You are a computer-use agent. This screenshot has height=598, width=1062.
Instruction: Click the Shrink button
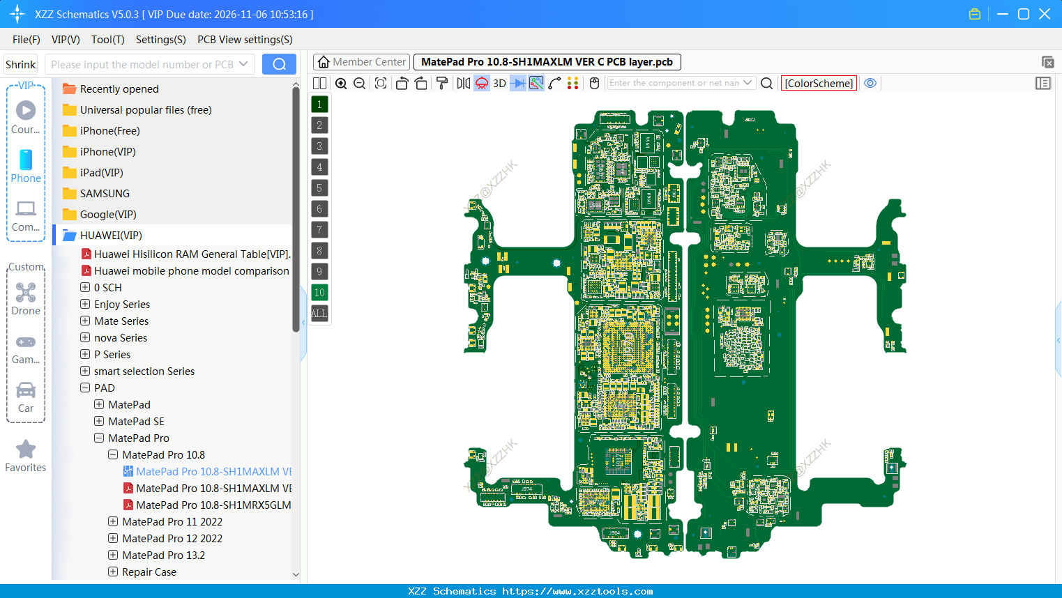tap(21, 65)
